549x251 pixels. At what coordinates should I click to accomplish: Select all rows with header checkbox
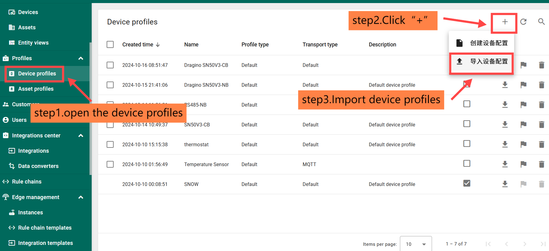[x=110, y=45]
